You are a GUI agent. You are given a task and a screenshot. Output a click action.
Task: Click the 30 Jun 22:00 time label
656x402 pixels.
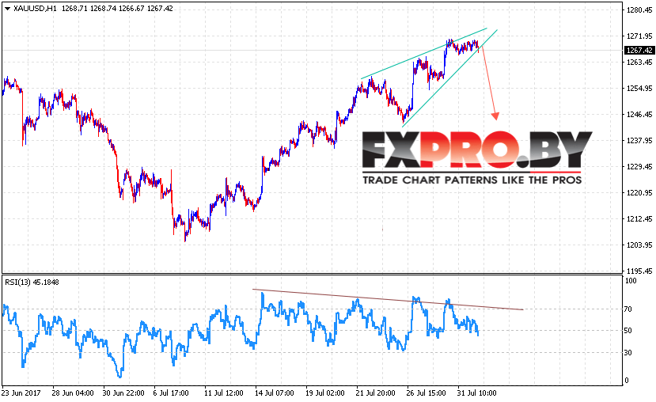[x=123, y=393]
